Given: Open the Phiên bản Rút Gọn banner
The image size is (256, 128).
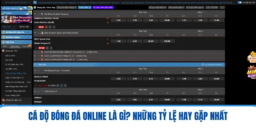Looking at the screenshot, I should 17,8.
